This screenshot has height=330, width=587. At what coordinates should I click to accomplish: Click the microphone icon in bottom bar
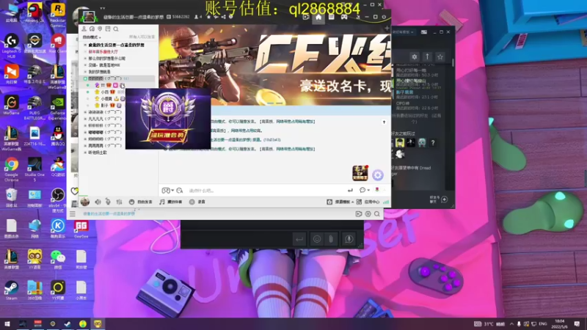(x=108, y=202)
